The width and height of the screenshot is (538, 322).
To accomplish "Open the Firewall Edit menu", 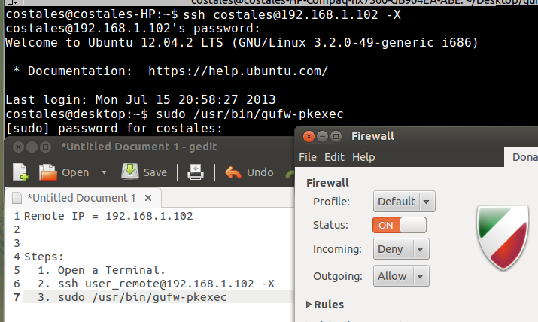I will coord(334,157).
